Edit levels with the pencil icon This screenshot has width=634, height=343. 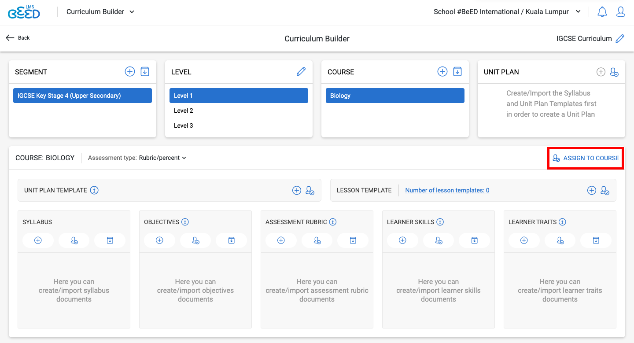[301, 72]
